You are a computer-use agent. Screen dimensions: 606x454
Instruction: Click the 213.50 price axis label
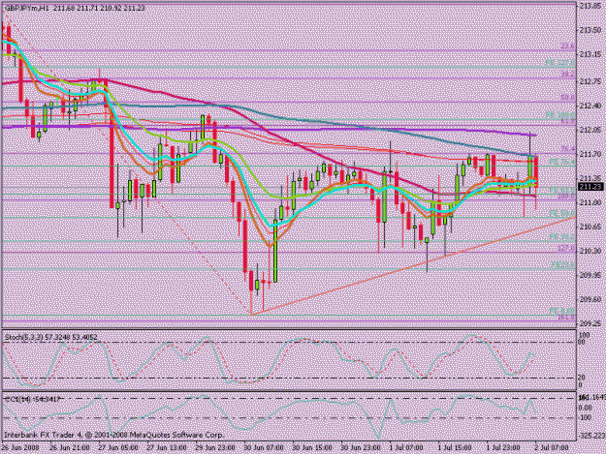(x=590, y=30)
